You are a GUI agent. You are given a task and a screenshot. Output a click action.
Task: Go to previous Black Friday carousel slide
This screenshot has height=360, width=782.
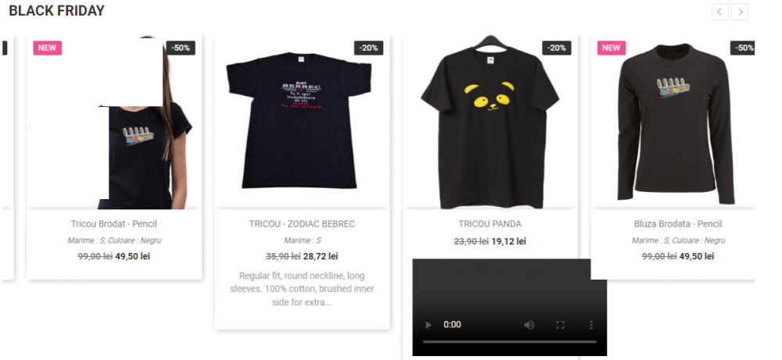coord(719,12)
